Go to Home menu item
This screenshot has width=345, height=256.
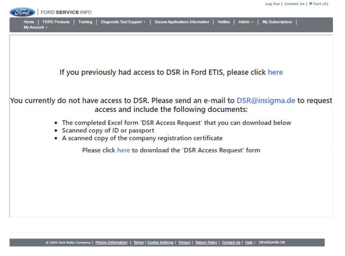pyautogui.click(x=29, y=22)
